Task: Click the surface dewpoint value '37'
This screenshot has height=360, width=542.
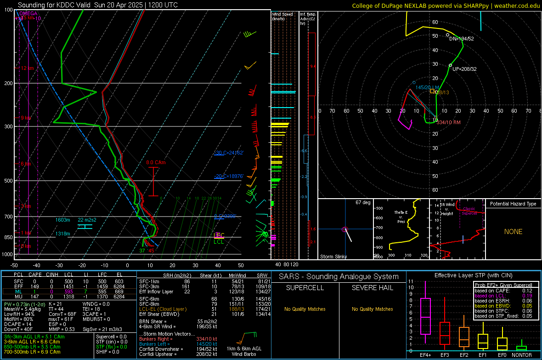Action: [x=142, y=251]
